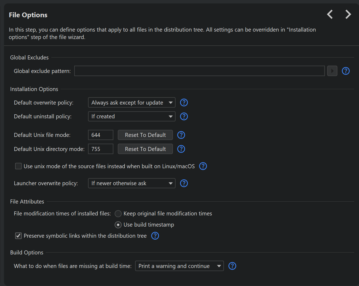Select Keep original file modification times
The width and height of the screenshot is (359, 286).
(118, 214)
